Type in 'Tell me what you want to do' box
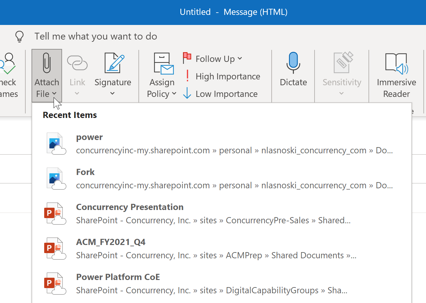 coord(96,37)
